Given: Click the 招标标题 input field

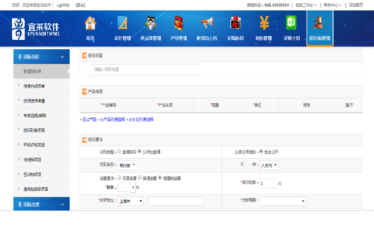Looking at the screenshot, I should point(141,69).
